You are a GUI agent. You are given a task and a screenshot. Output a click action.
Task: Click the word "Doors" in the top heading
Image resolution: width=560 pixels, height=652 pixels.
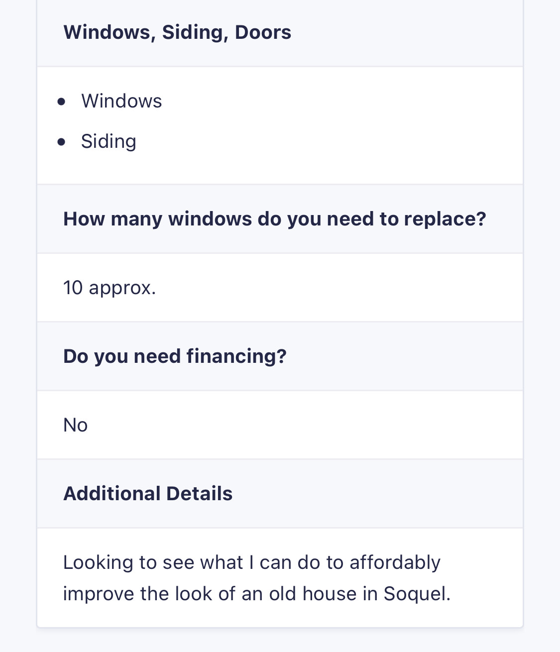(x=263, y=32)
